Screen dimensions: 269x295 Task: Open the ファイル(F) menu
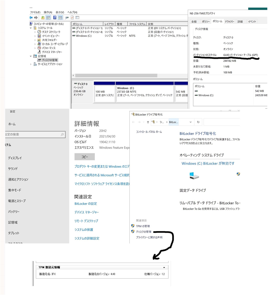(35, 12)
